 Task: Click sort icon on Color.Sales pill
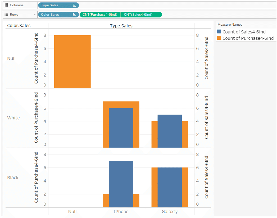[x=74, y=15]
